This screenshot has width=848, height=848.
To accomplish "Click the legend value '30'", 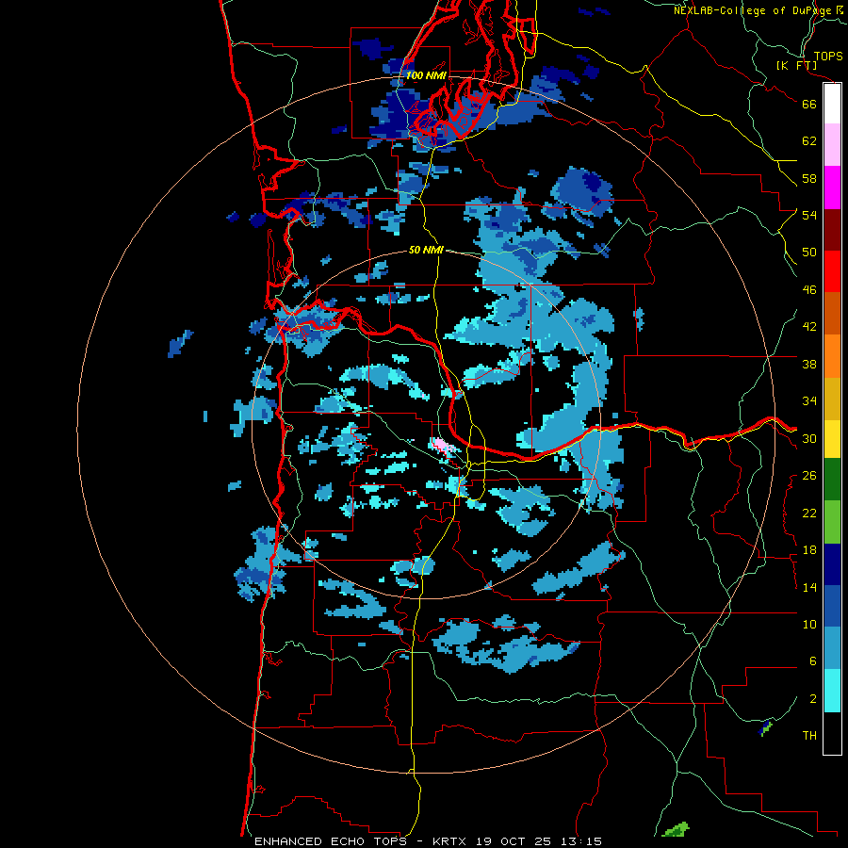I will [x=809, y=438].
